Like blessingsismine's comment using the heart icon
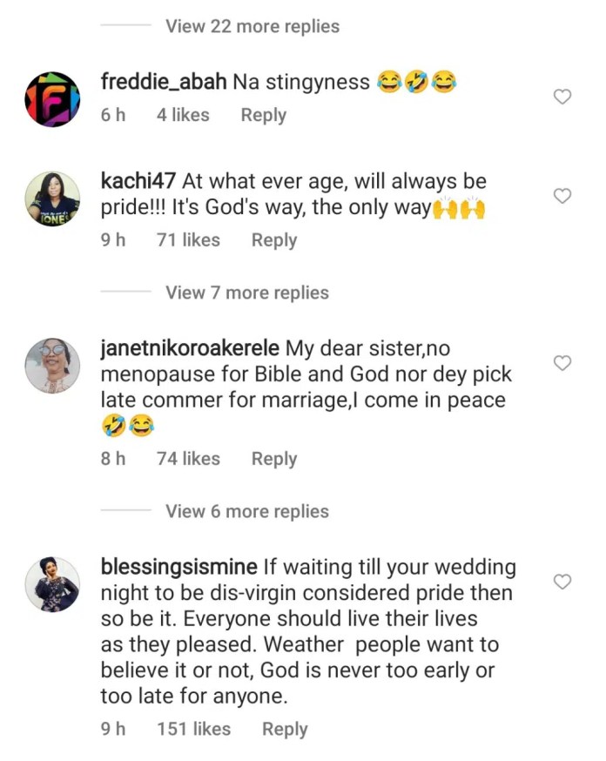606x761 pixels. coord(562,581)
